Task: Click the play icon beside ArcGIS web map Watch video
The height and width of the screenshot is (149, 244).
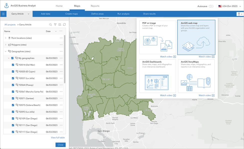Action: [213, 57]
